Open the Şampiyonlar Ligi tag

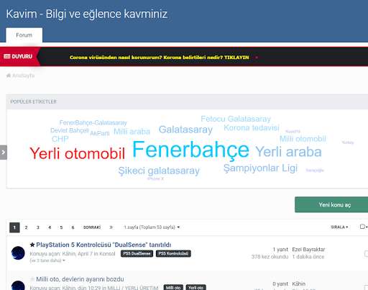(x=260, y=168)
